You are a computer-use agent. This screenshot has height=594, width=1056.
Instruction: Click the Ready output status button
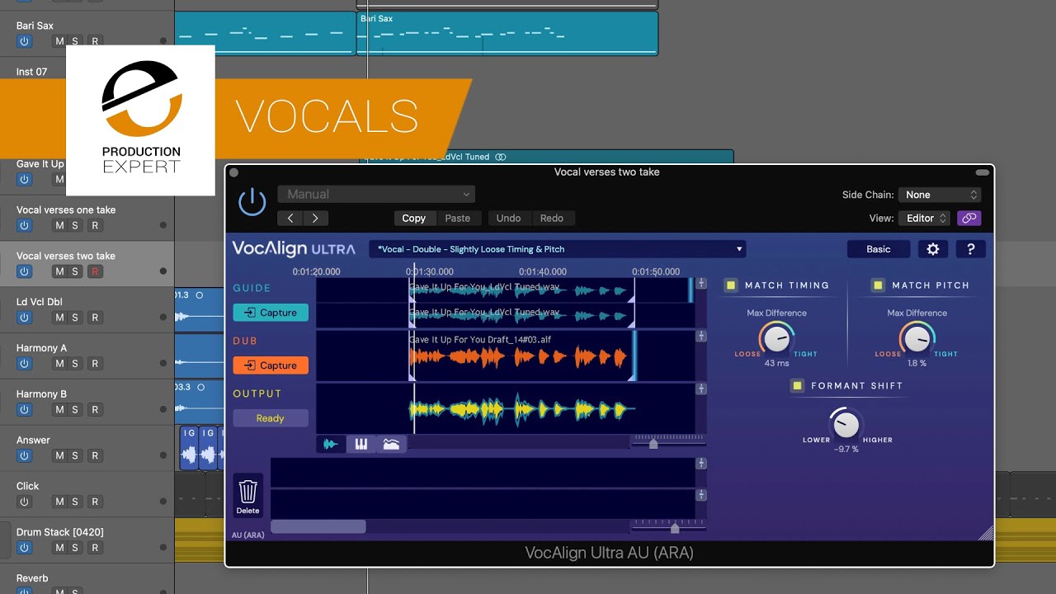pos(271,418)
